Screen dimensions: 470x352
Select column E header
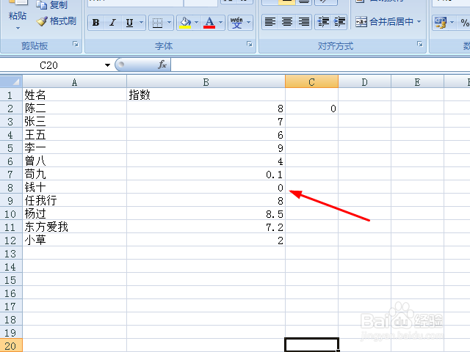point(417,82)
